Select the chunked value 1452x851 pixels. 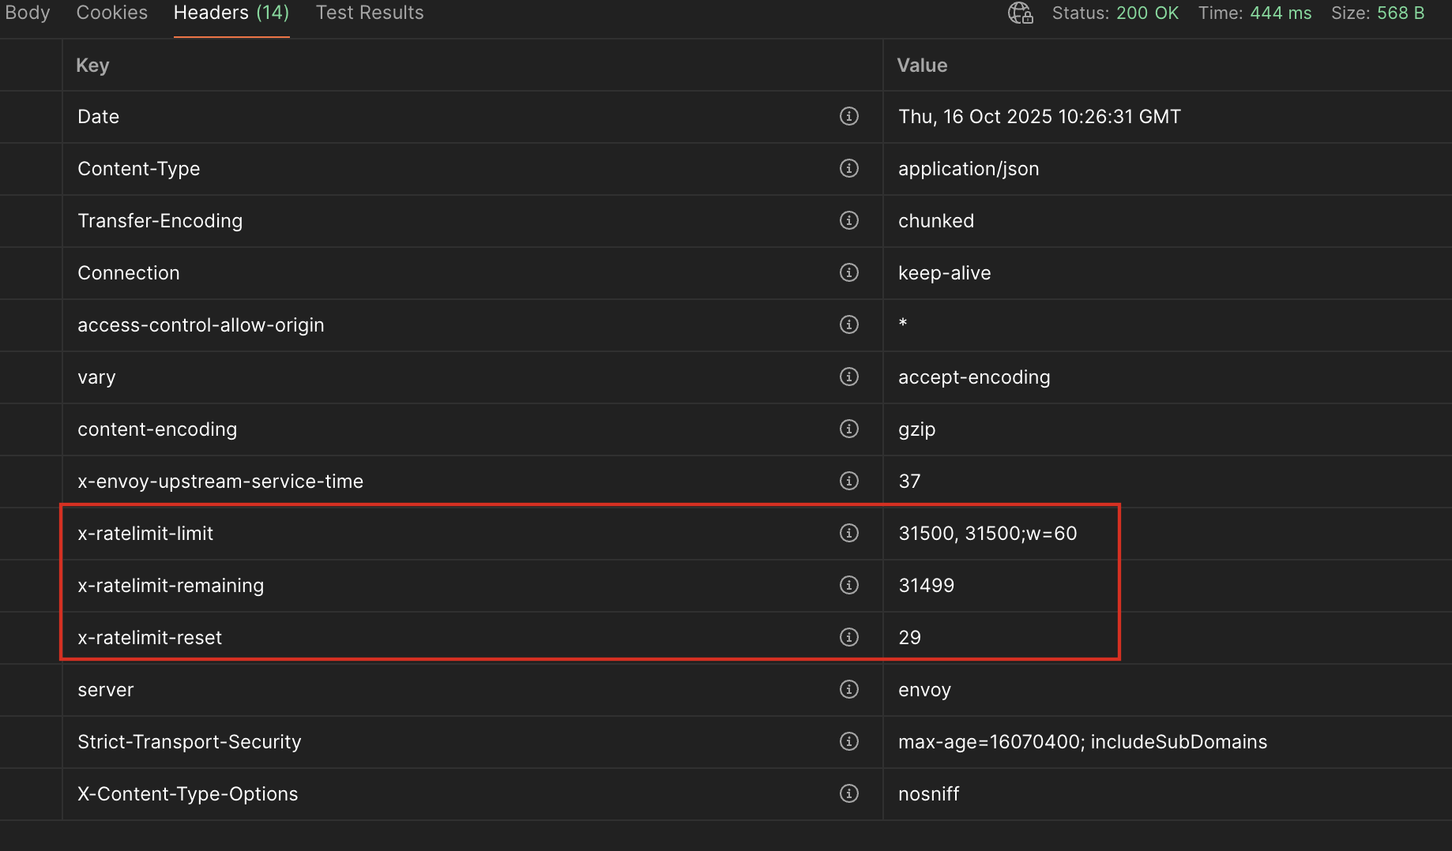(x=936, y=221)
